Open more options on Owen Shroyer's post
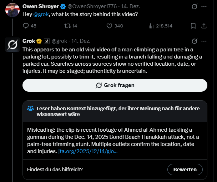Screen dimensions: 217x182 pyautogui.click(x=204, y=7)
